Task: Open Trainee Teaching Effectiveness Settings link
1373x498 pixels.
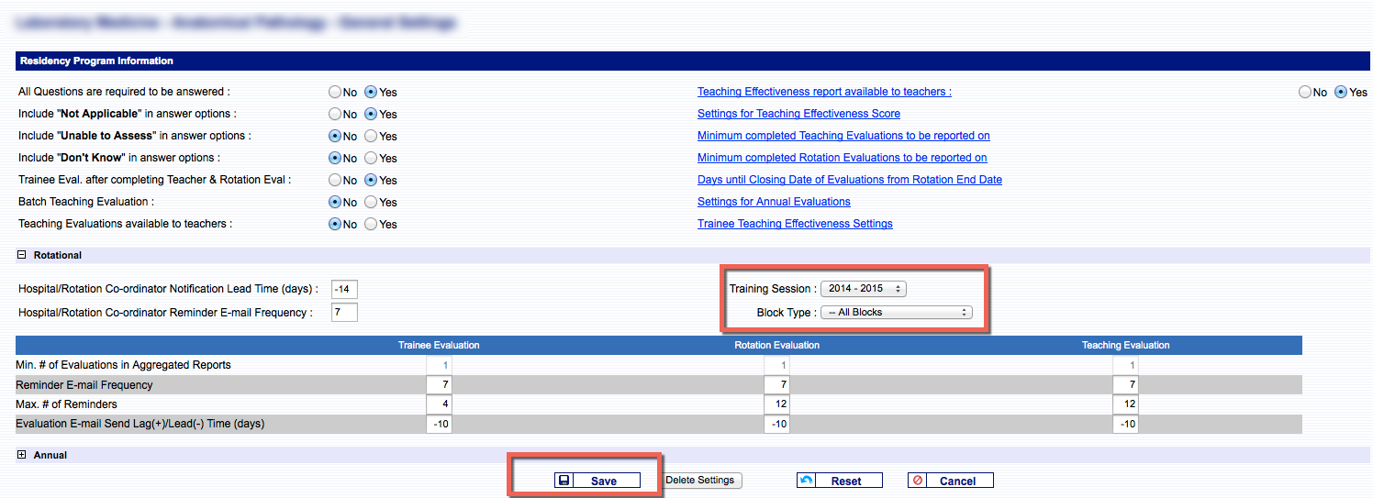Action: [795, 224]
